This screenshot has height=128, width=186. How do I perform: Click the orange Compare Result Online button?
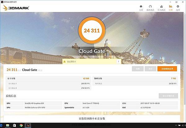point(167,69)
